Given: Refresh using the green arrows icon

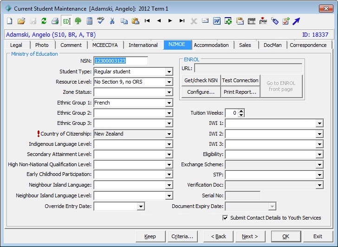Looking at the screenshot, I should coord(44,21).
